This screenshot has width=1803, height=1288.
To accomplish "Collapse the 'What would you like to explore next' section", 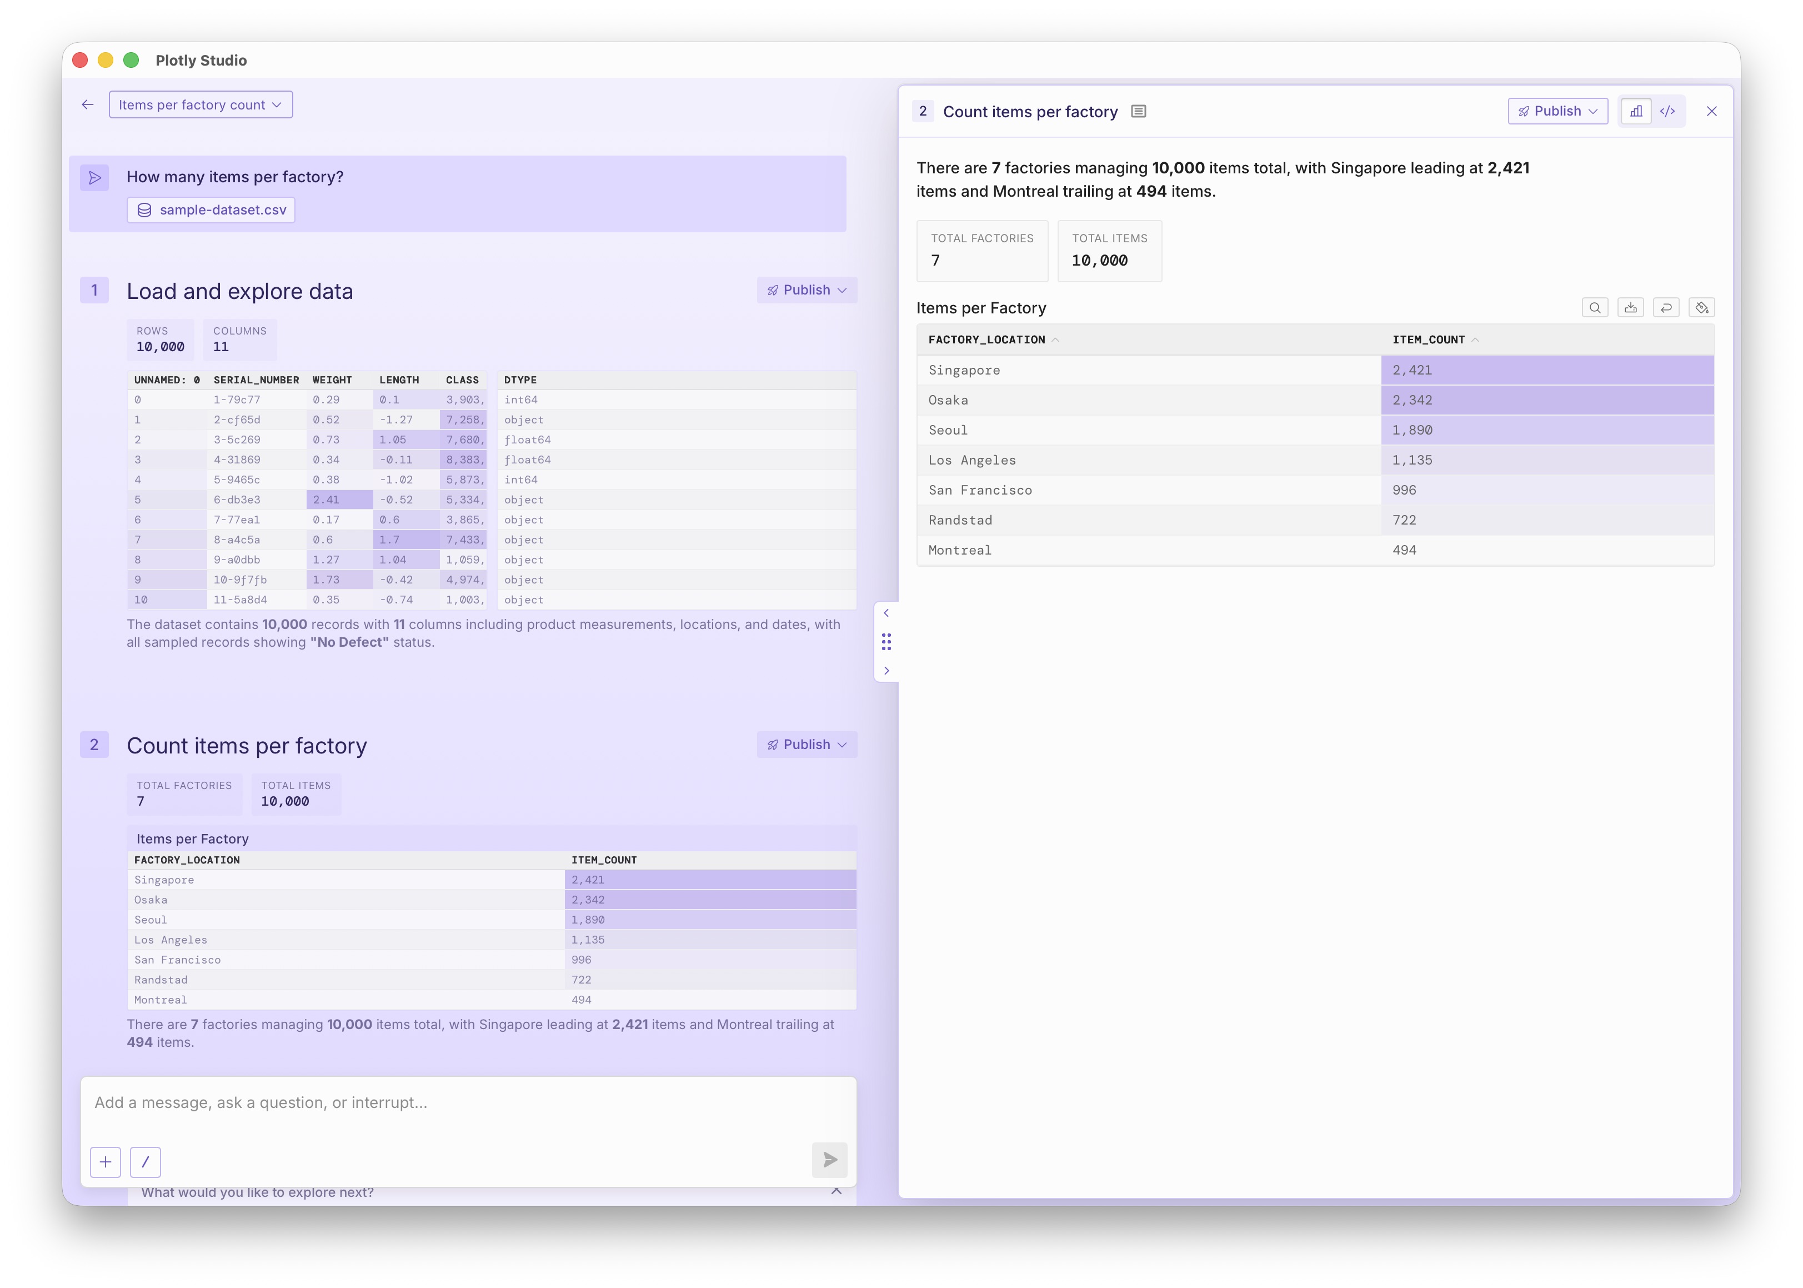I will 836,1191.
